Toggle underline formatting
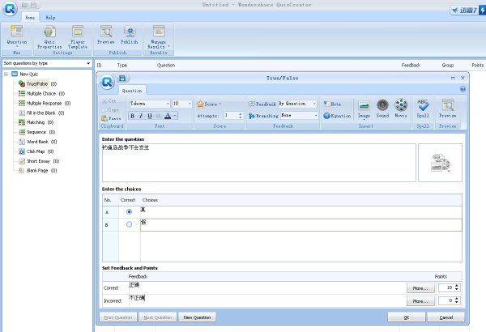486x332 pixels. pyautogui.click(x=150, y=116)
